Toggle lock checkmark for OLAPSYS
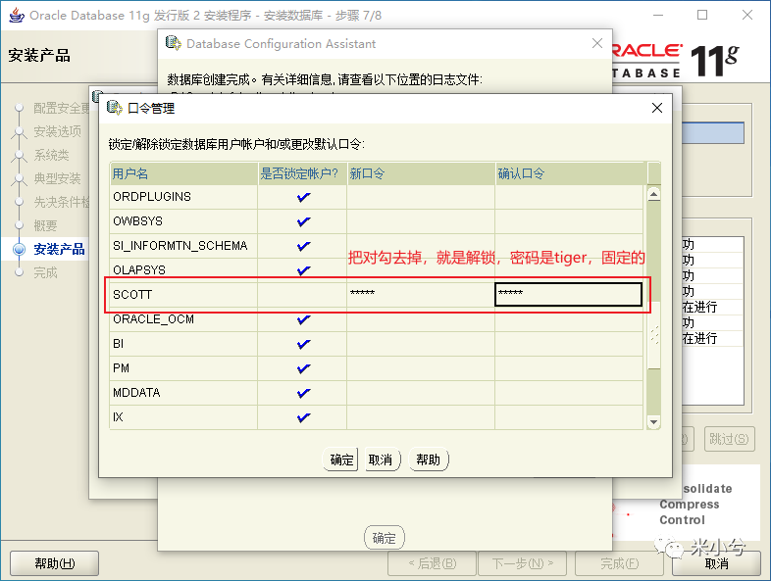 303,270
